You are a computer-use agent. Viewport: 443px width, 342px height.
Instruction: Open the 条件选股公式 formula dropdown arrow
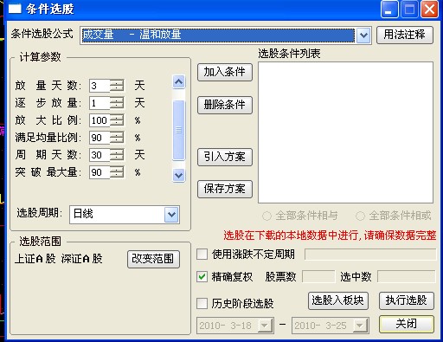point(363,35)
